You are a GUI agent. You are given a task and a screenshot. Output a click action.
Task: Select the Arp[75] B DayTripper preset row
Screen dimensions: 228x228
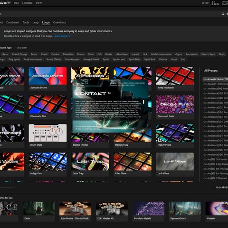click(x=216, y=164)
